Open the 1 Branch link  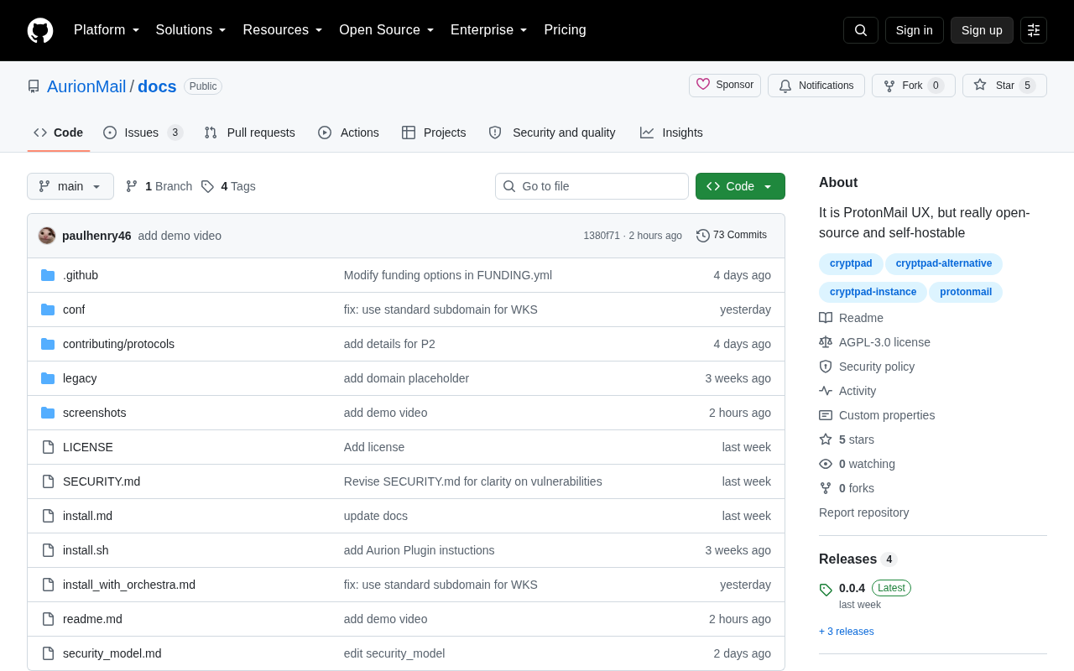pos(159,186)
